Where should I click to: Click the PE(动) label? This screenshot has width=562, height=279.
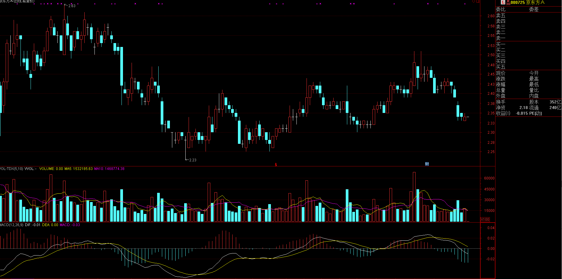click(x=535, y=113)
